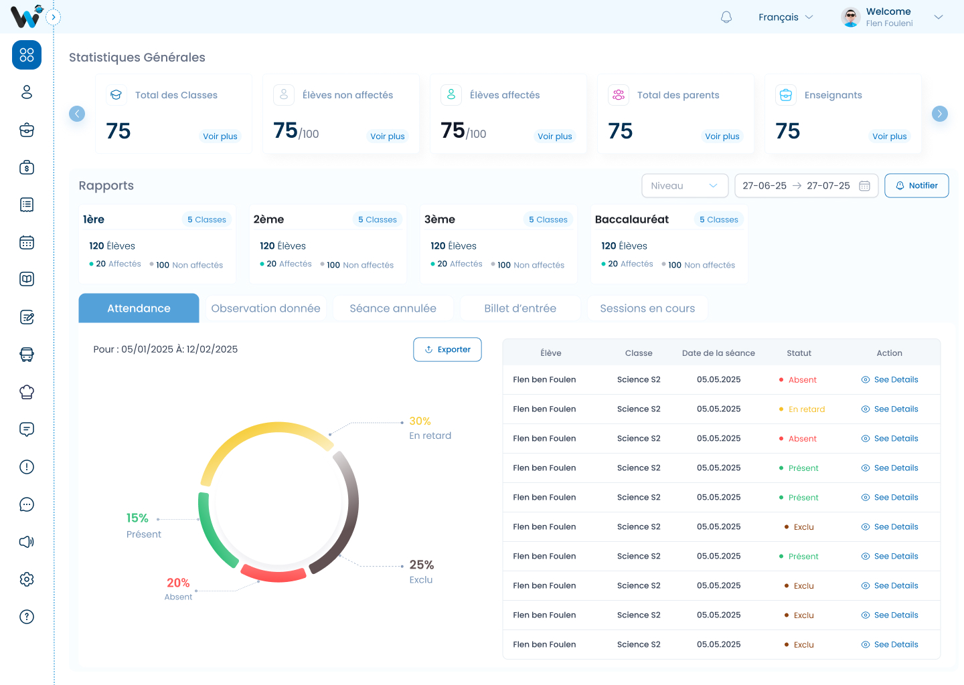The width and height of the screenshot is (964, 685).
Task: Click the Exporter button
Action: 447,350
